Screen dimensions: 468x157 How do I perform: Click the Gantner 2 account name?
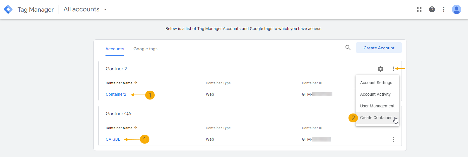coord(116,69)
